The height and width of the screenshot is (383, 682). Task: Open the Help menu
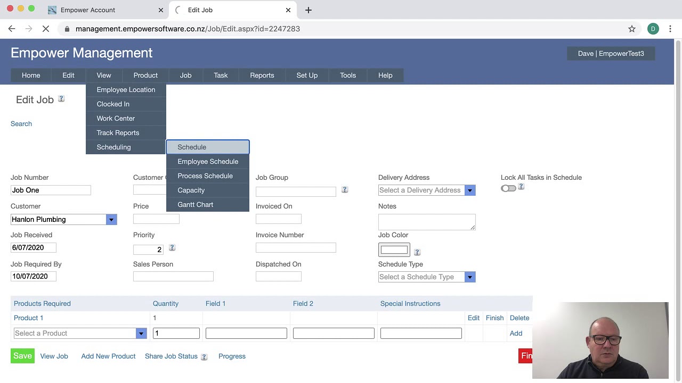tap(385, 76)
